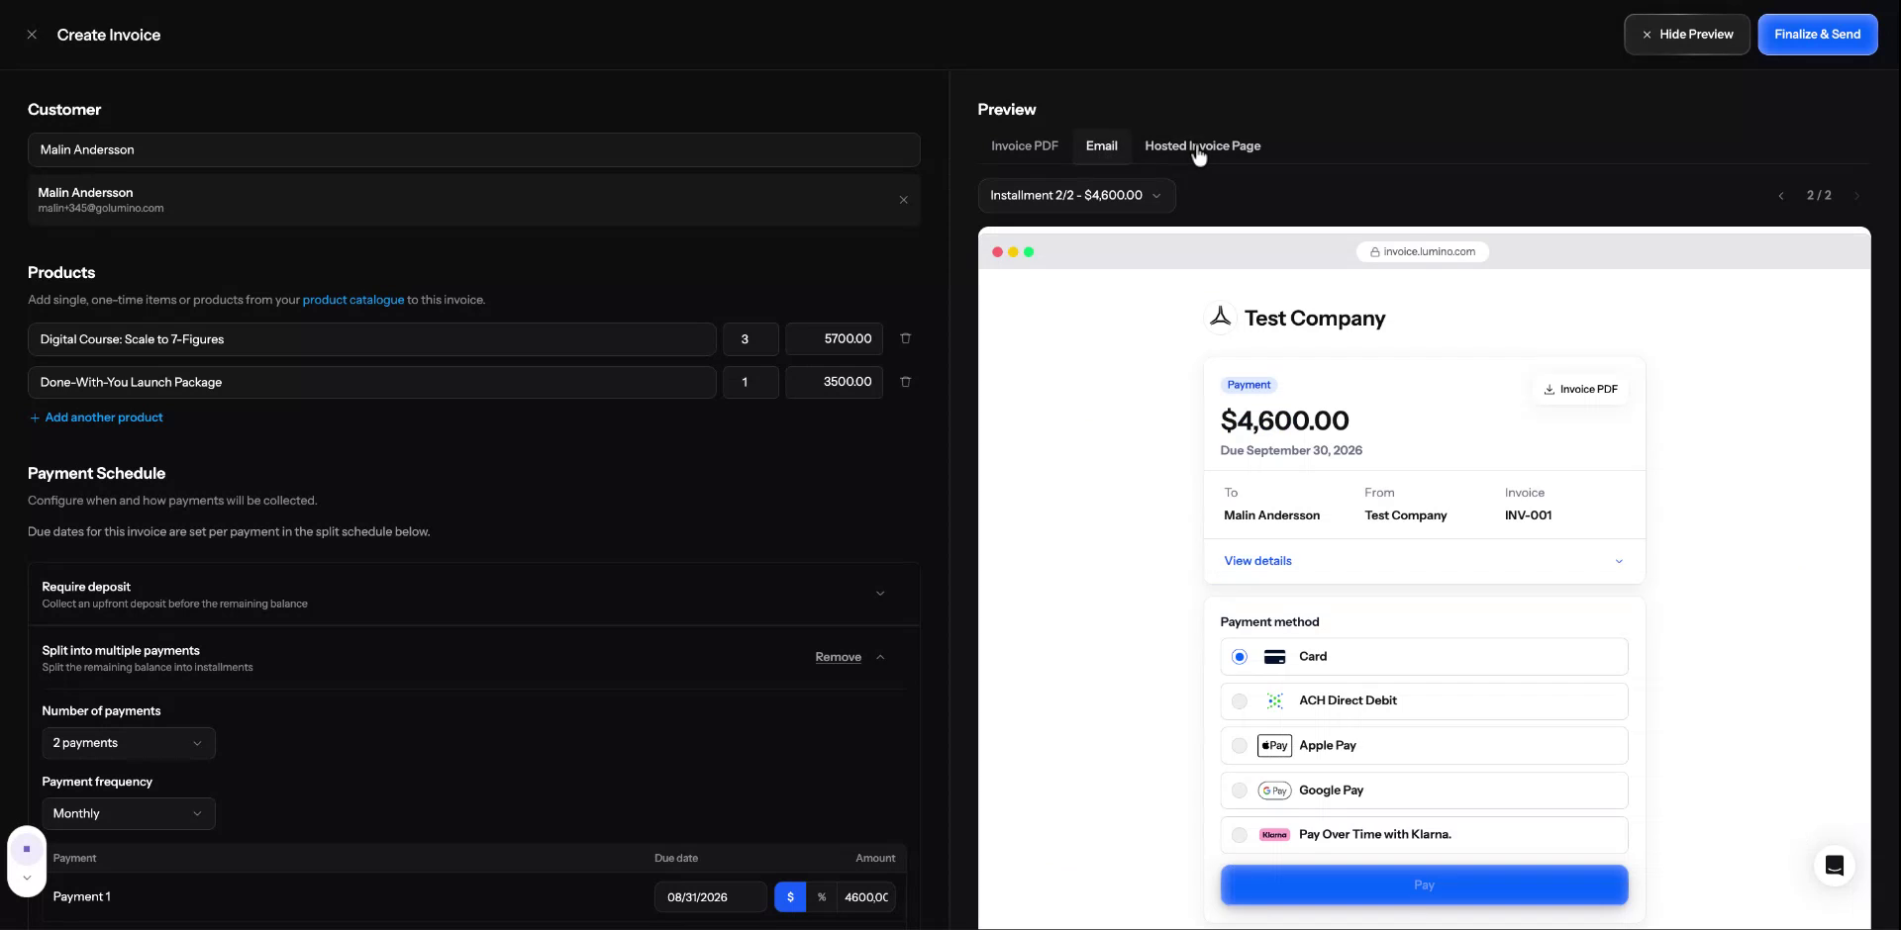The image size is (1901, 930).
Task: Edit Done-With-You Launch Package name field
Action: pos(371,382)
